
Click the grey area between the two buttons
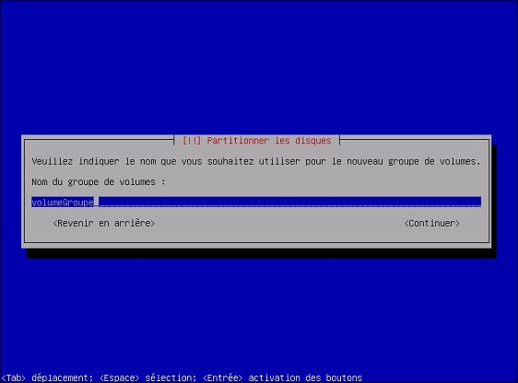279,224
